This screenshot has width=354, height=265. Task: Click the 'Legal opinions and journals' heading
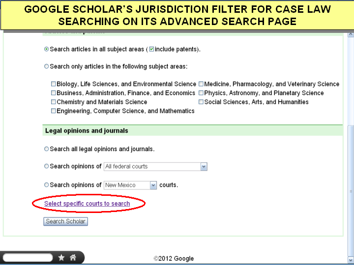click(x=87, y=131)
